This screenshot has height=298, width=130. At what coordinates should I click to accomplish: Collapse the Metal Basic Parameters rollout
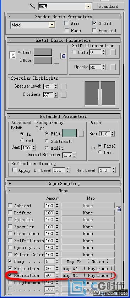(64, 40)
